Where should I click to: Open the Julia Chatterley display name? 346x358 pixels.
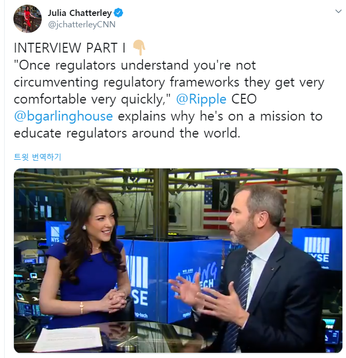(x=79, y=13)
